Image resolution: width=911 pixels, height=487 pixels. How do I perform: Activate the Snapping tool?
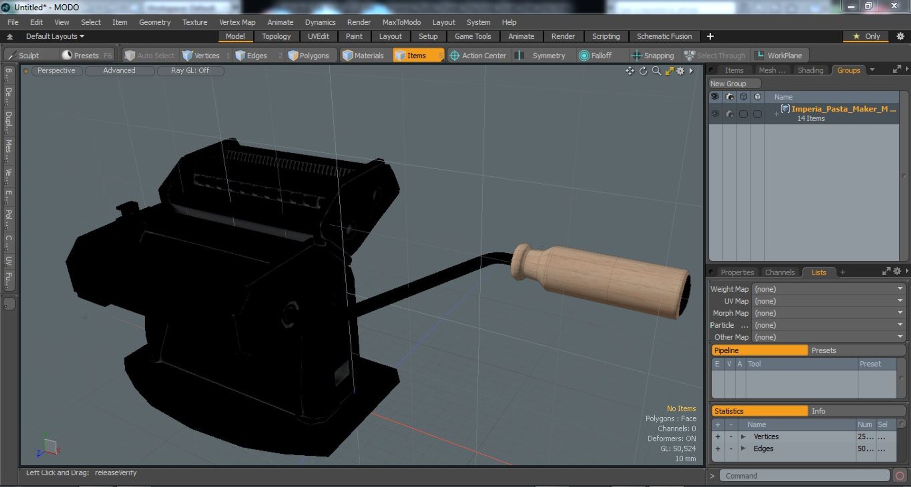(x=653, y=55)
